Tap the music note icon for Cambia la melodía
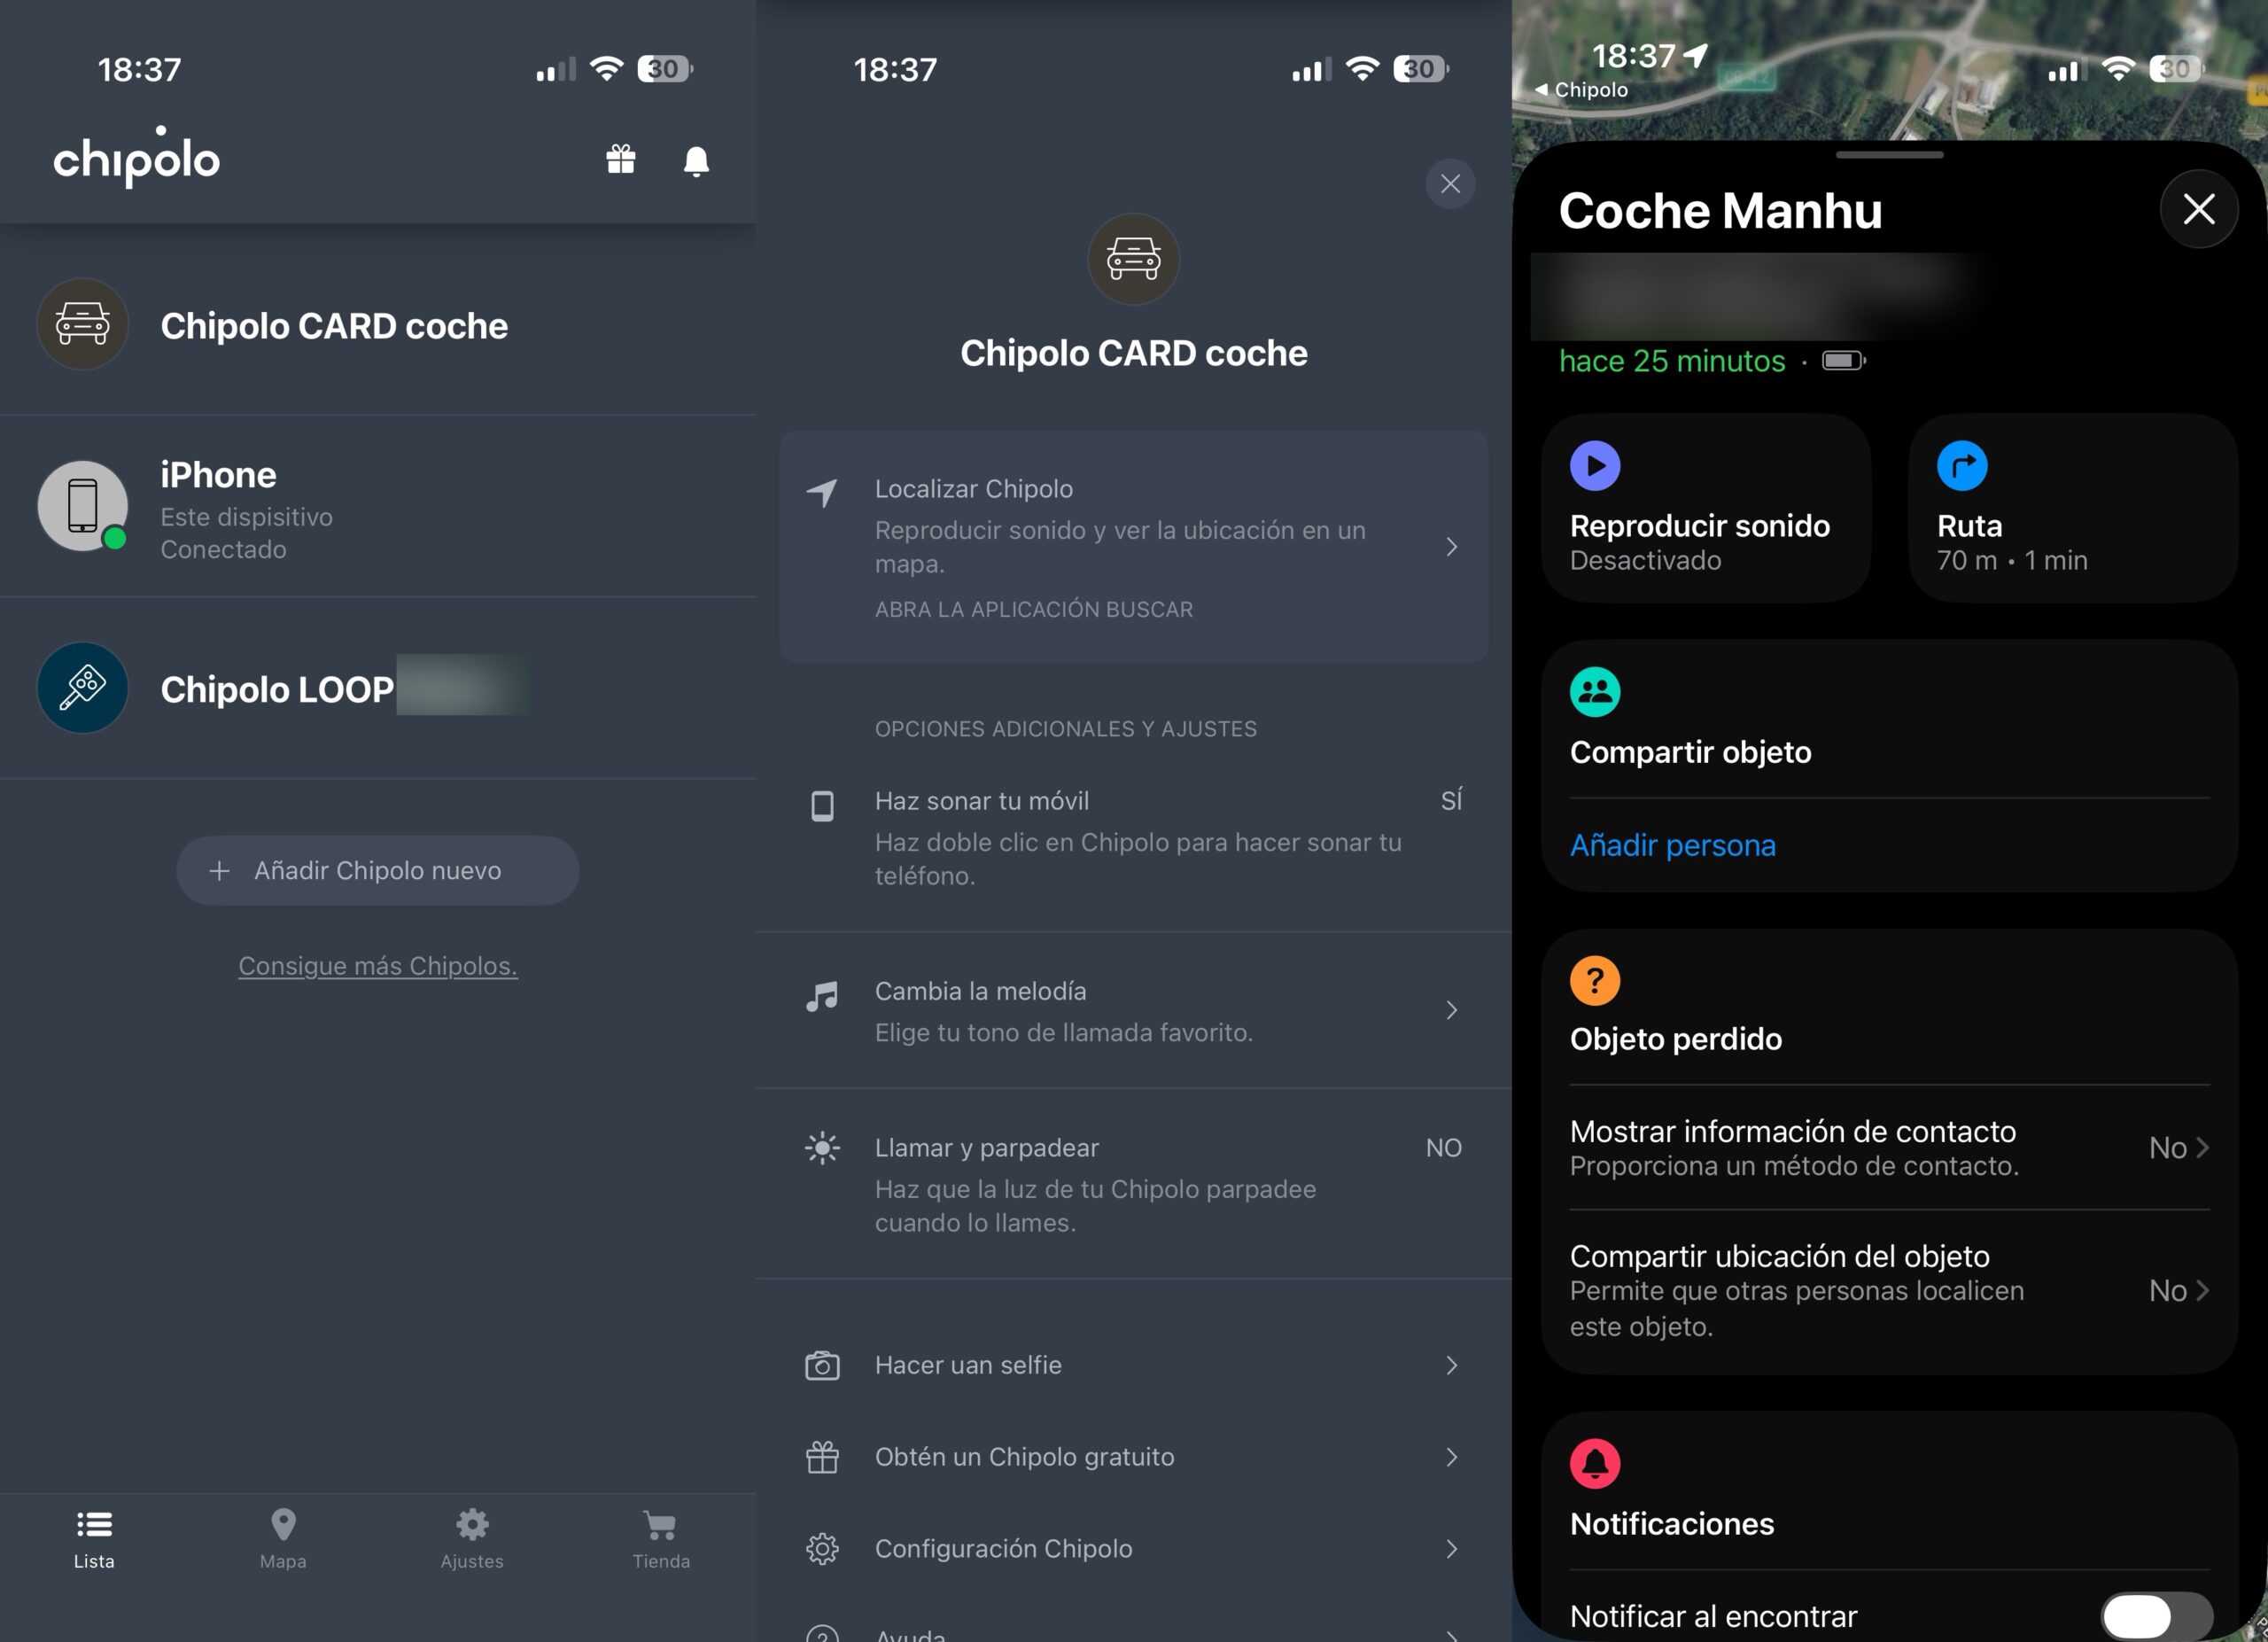Image resolution: width=2268 pixels, height=1642 pixels. (822, 996)
